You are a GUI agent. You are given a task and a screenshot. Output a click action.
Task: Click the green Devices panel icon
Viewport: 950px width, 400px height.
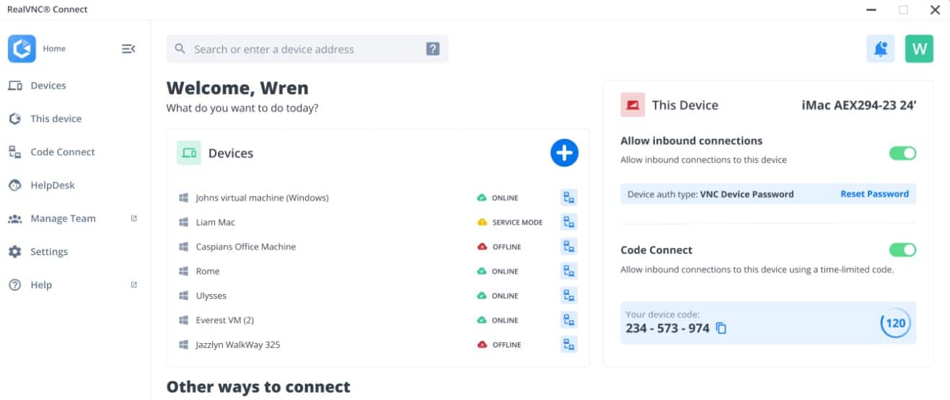point(189,153)
